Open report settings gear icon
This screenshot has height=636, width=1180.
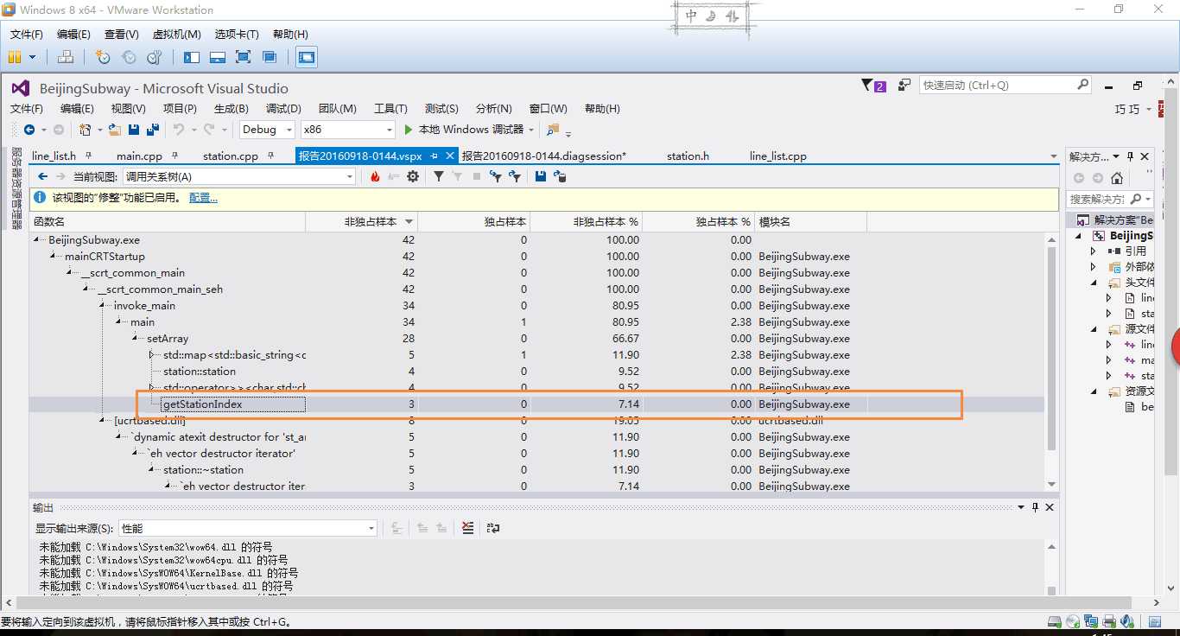[413, 176]
